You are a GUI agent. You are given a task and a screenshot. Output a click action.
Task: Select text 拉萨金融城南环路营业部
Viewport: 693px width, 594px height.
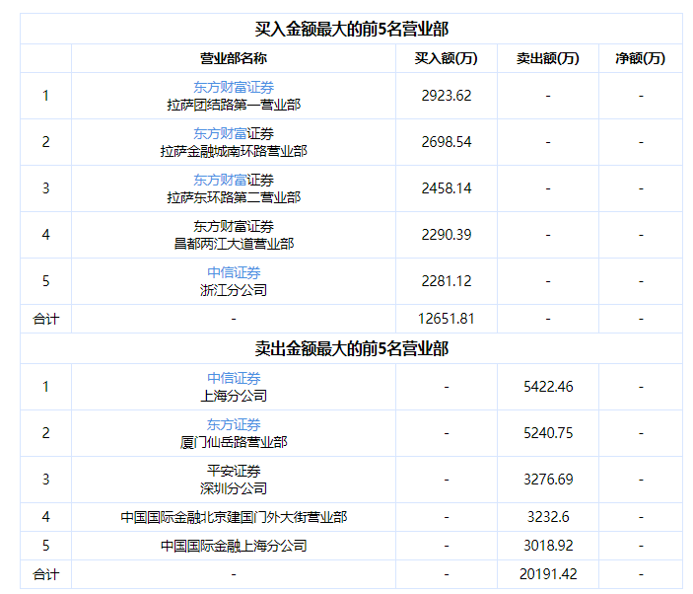(234, 151)
